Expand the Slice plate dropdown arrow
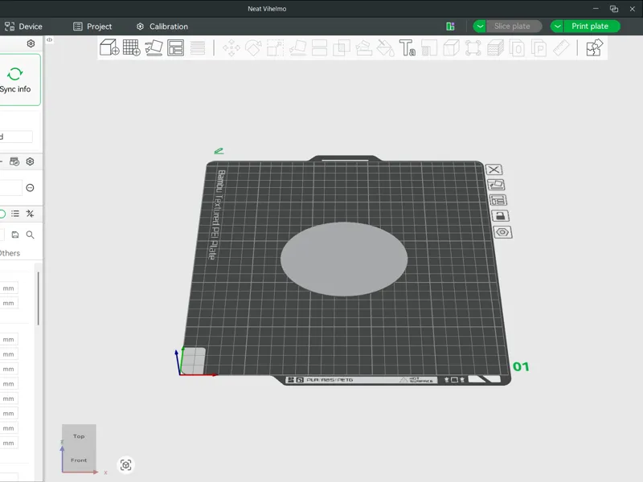Screen dimensions: 643x482 click(479, 27)
